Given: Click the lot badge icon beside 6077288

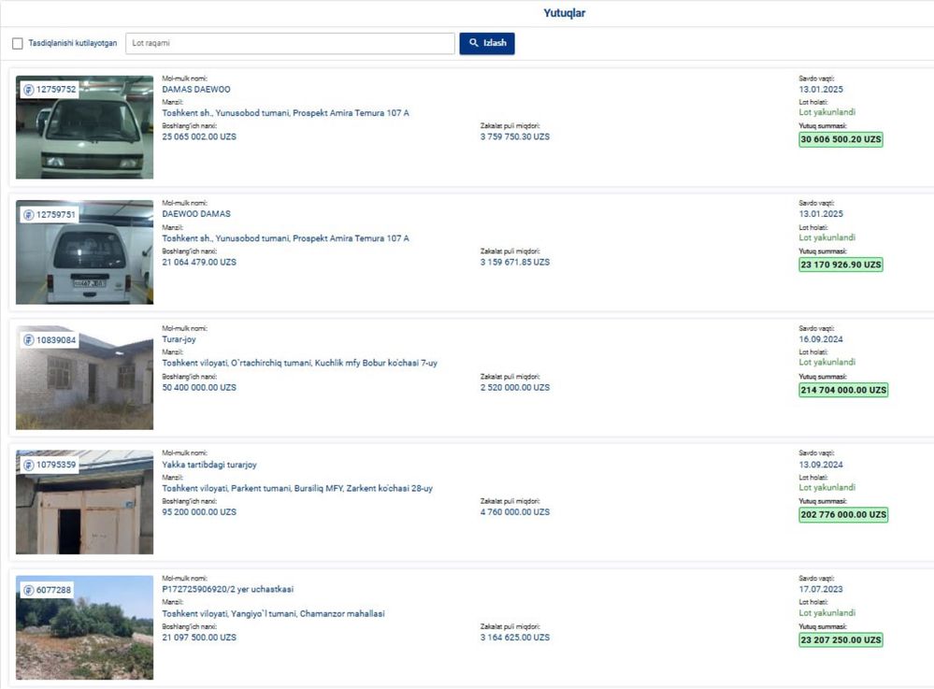Looking at the screenshot, I should [29, 590].
